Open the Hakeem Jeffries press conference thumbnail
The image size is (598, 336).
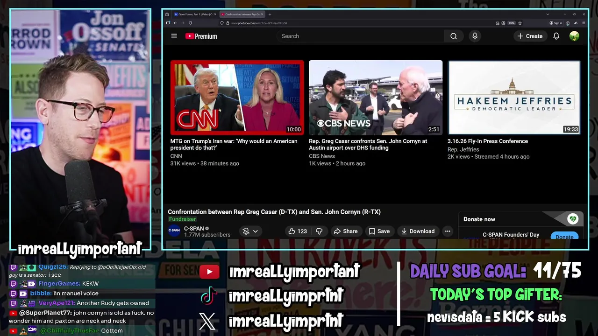[x=514, y=97]
